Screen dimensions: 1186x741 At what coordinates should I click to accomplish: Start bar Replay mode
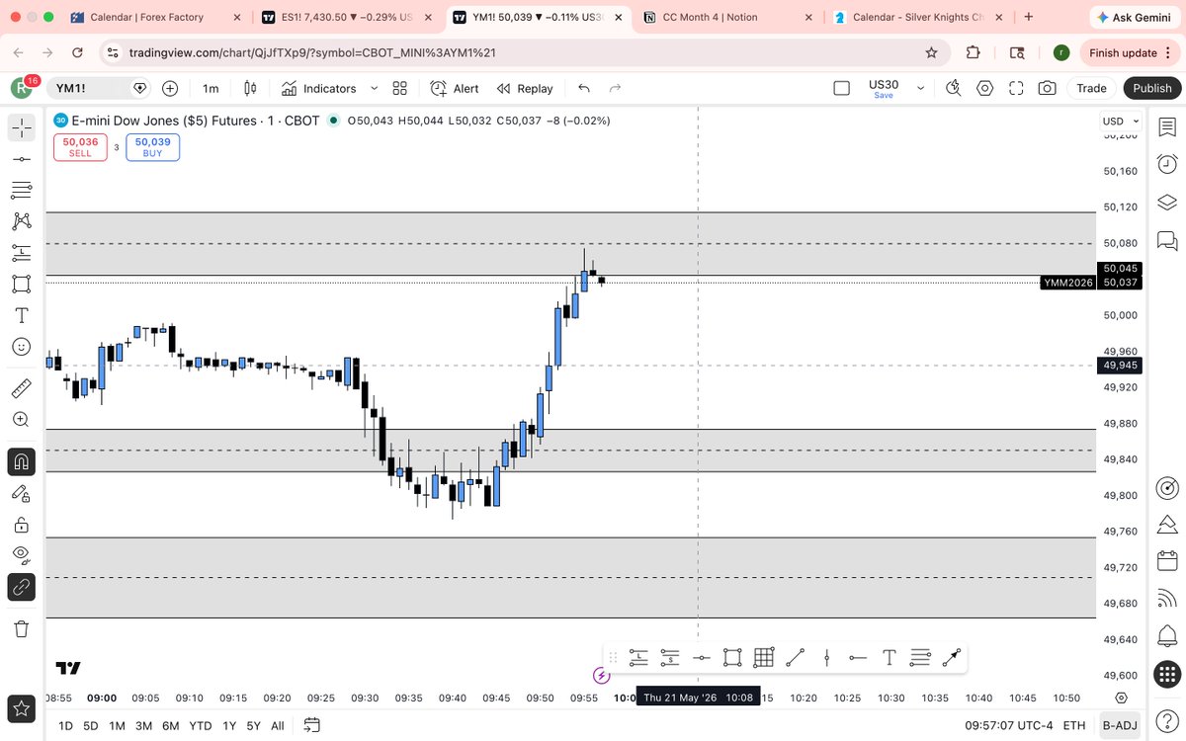click(x=525, y=88)
